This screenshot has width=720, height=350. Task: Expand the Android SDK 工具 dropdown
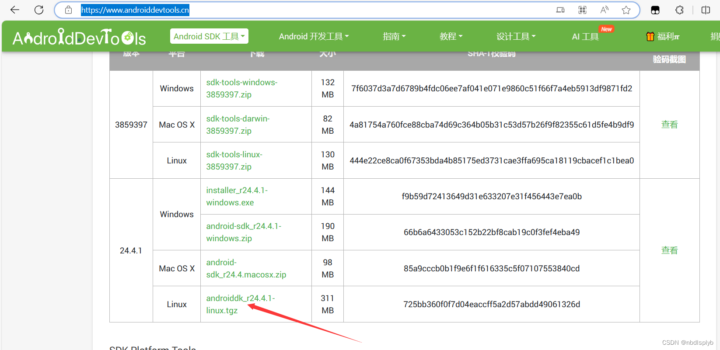click(209, 36)
